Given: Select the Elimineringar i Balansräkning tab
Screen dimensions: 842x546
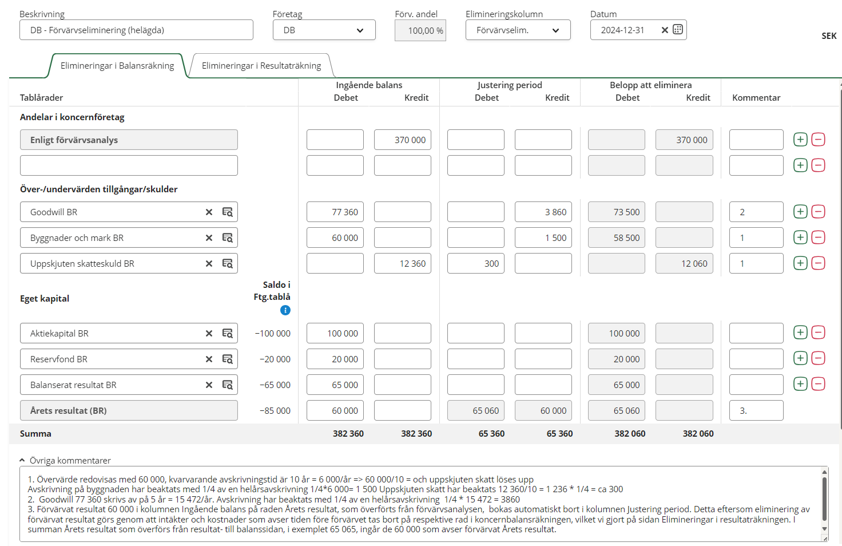Looking at the screenshot, I should point(117,66).
